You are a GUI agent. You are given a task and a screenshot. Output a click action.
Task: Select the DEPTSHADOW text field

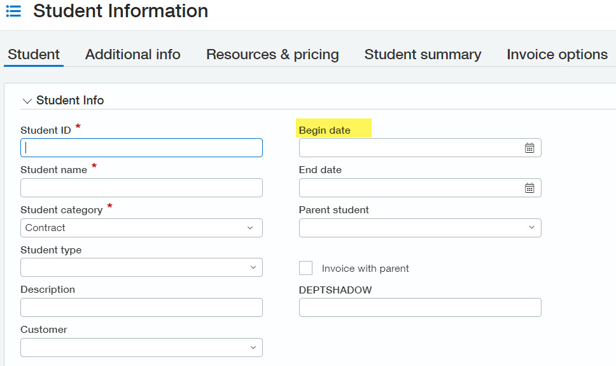point(420,307)
